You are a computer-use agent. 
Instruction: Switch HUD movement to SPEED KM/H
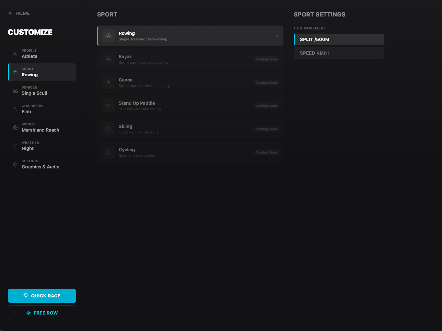339,53
